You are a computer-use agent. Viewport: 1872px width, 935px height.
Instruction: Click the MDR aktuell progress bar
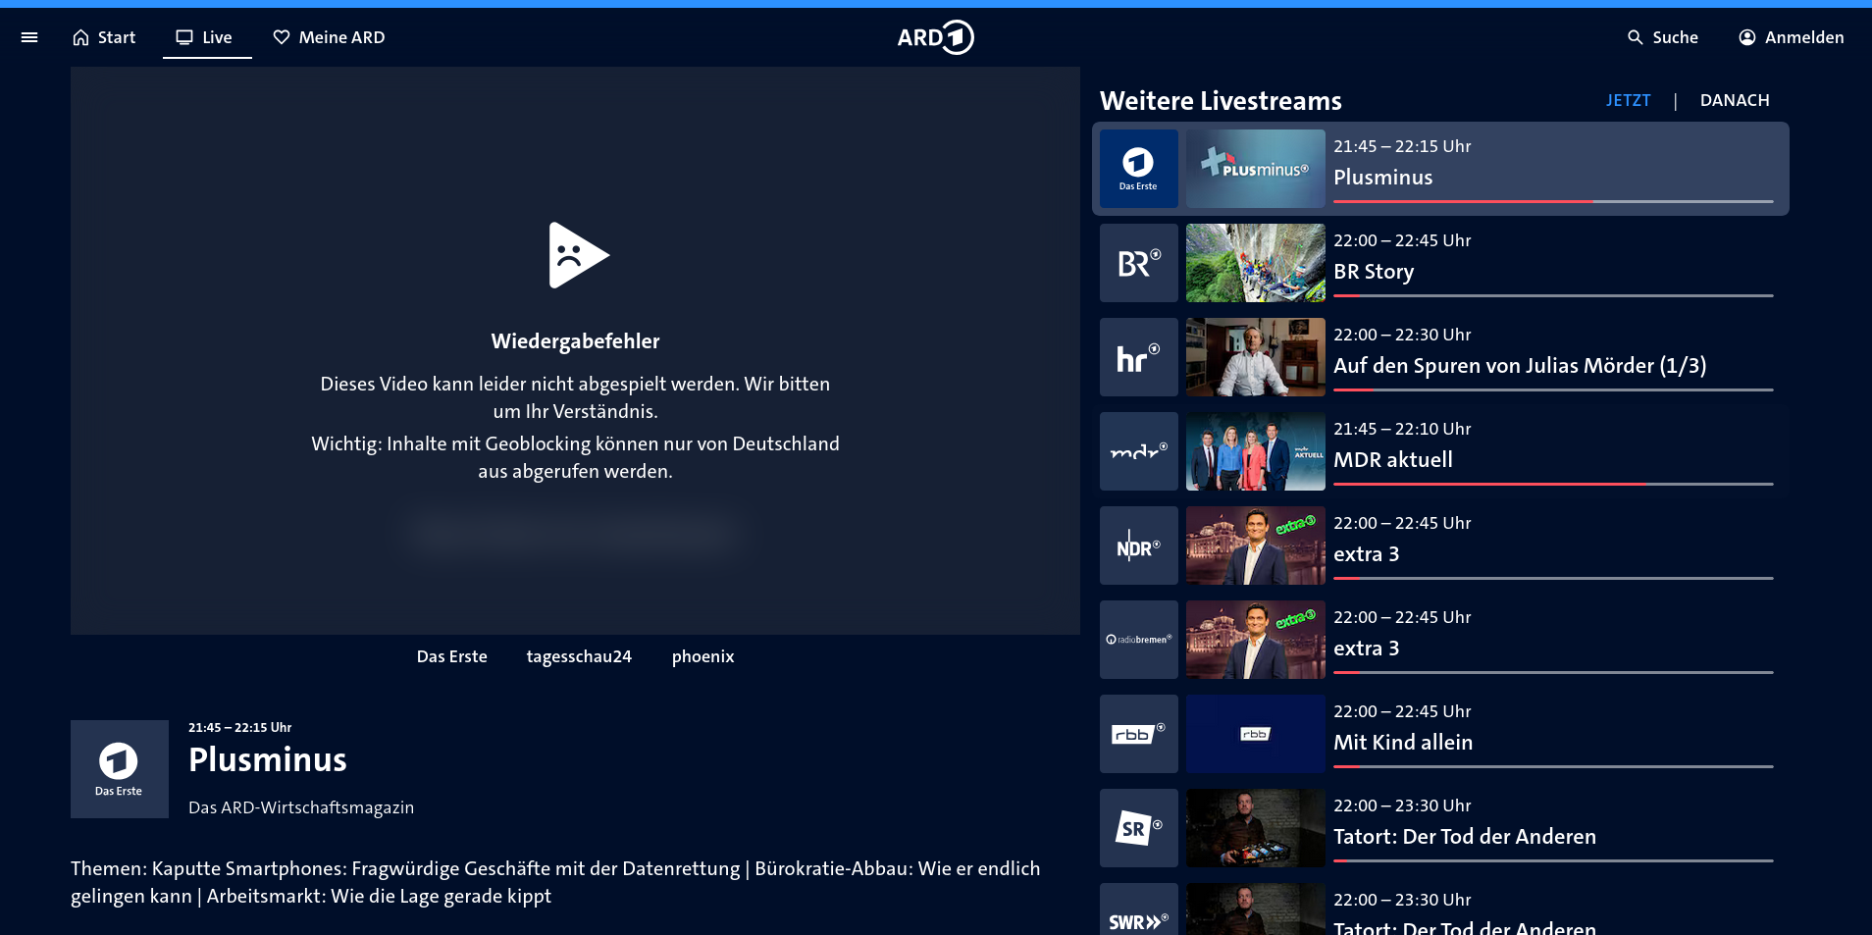pos(1553,484)
